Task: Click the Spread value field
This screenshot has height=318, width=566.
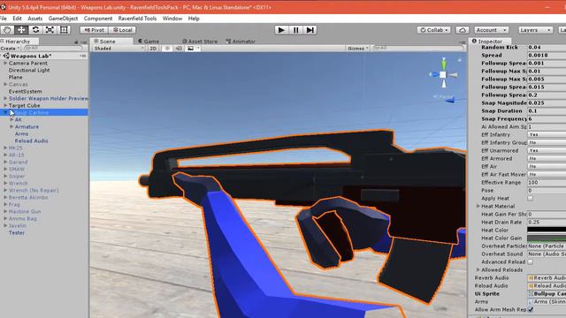Action: (547, 55)
